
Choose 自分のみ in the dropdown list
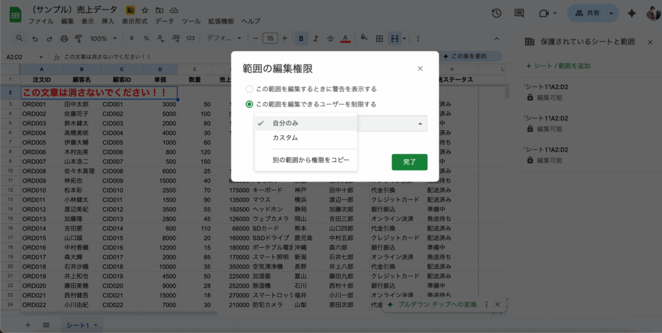[306, 123]
